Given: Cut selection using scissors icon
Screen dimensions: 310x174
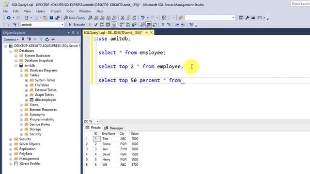Looking at the screenshot, I should point(123,18).
